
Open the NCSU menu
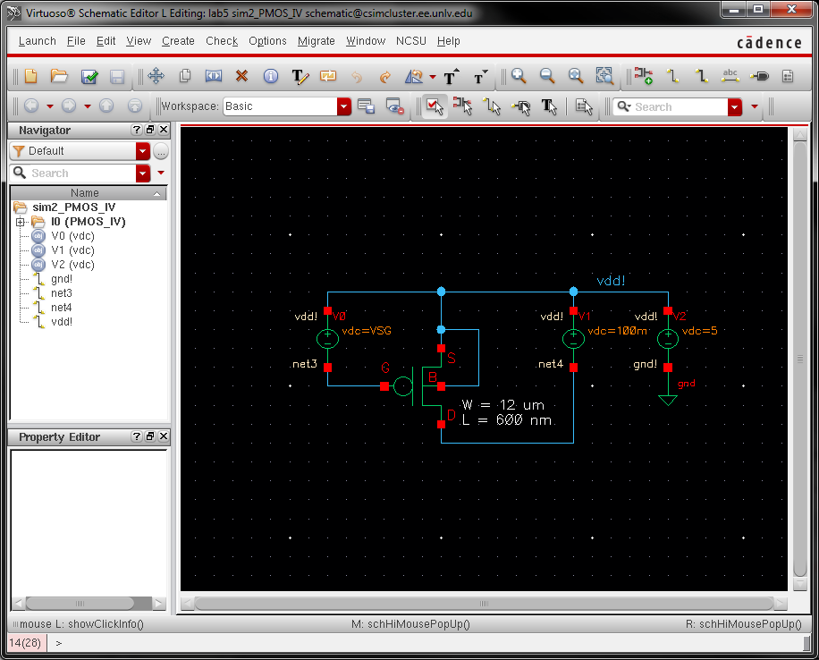(x=411, y=41)
